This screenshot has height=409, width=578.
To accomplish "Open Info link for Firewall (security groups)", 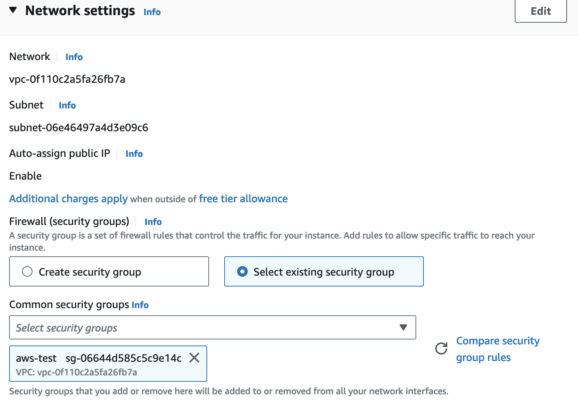I will tap(153, 222).
